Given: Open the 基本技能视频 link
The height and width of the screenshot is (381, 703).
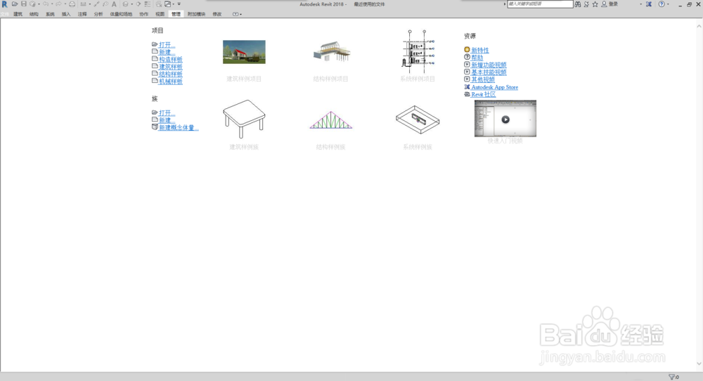Looking at the screenshot, I should (x=489, y=72).
